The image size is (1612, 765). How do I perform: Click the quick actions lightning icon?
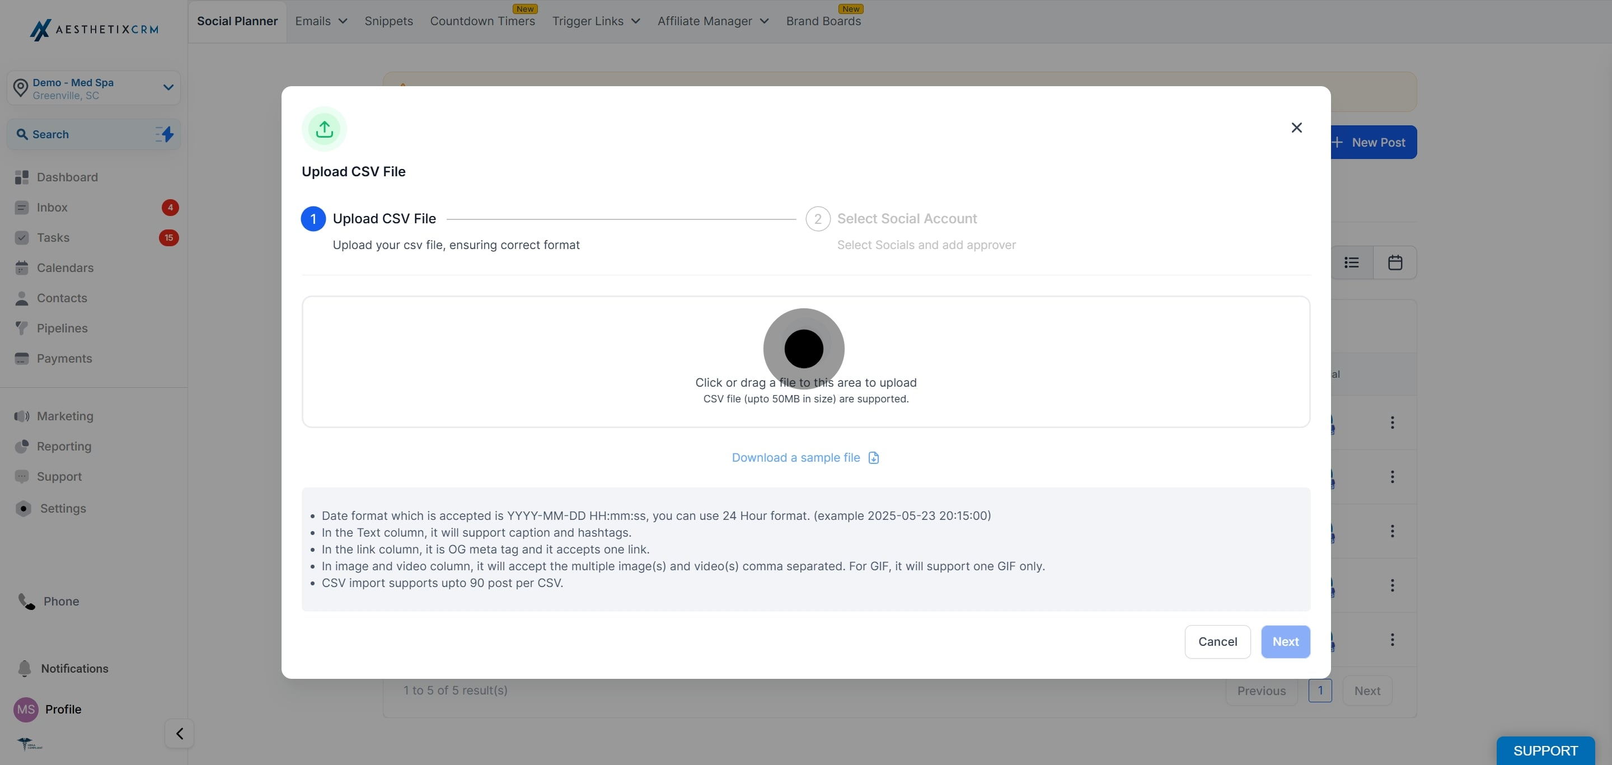(165, 134)
